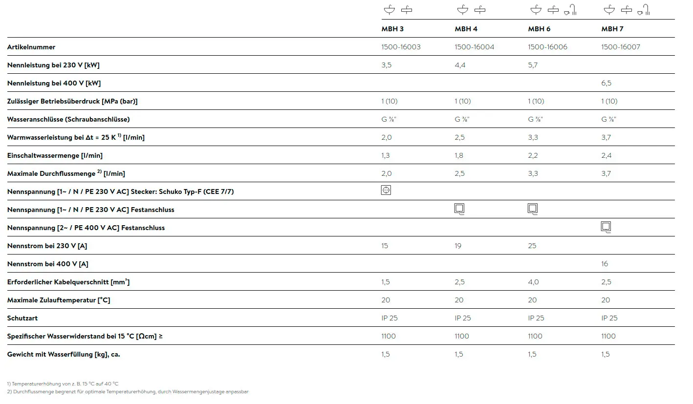Click article number 1500-16004

tap(474, 47)
